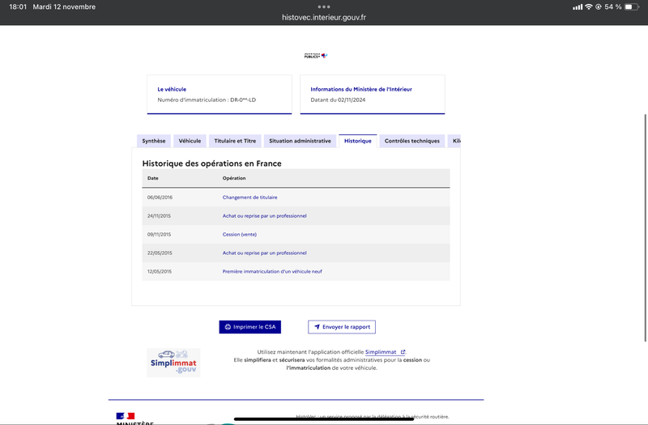The image size is (648, 425).
Task: Tap the home indicator bar at bottom
Action: [324, 419]
